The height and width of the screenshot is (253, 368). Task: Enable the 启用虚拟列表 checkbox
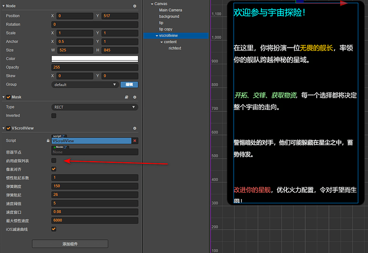[x=54, y=161]
